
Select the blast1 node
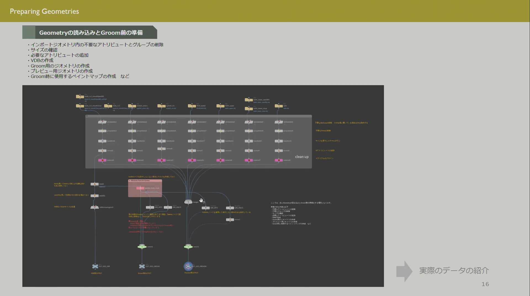95,184
